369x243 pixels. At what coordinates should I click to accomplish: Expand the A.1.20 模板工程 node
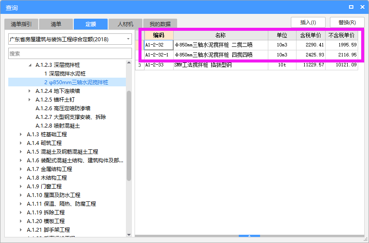[21, 221]
